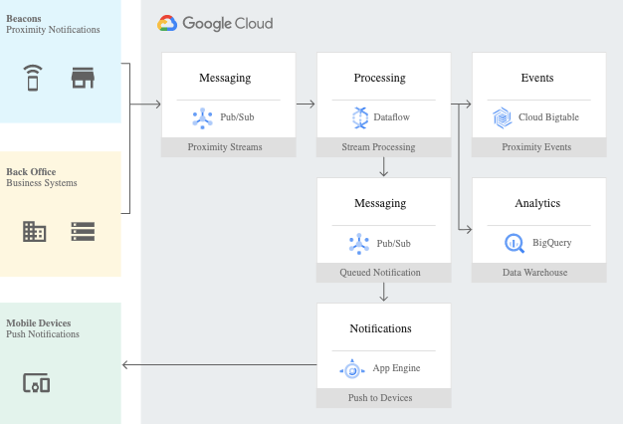Click the App Engine icon
Screen dimensions: 623x424
(x=353, y=368)
